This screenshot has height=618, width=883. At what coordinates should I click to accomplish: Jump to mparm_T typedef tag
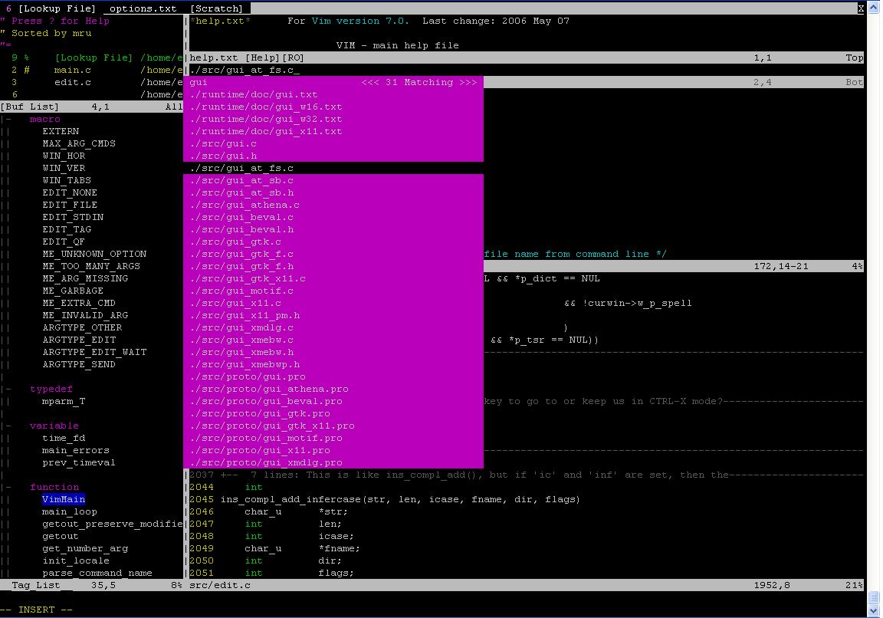[64, 401]
